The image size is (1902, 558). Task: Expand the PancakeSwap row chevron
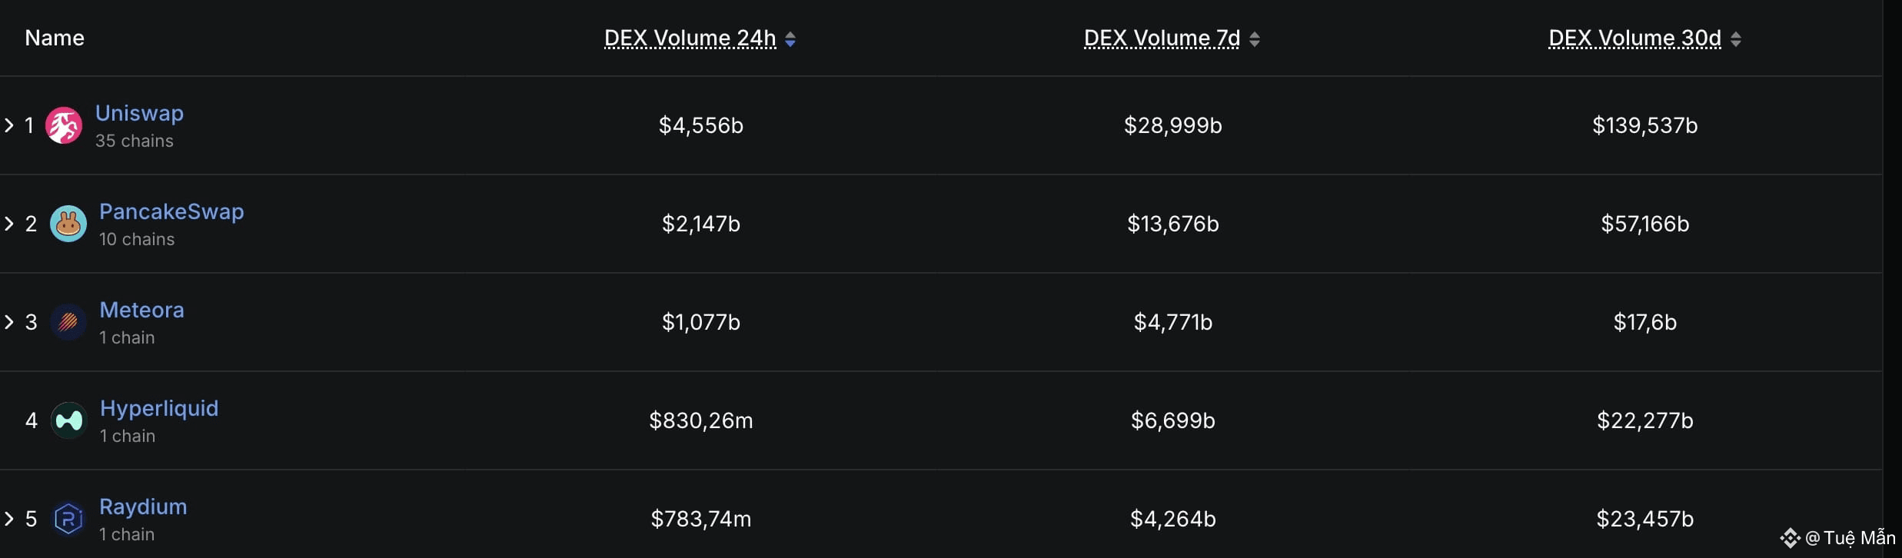pos(9,224)
